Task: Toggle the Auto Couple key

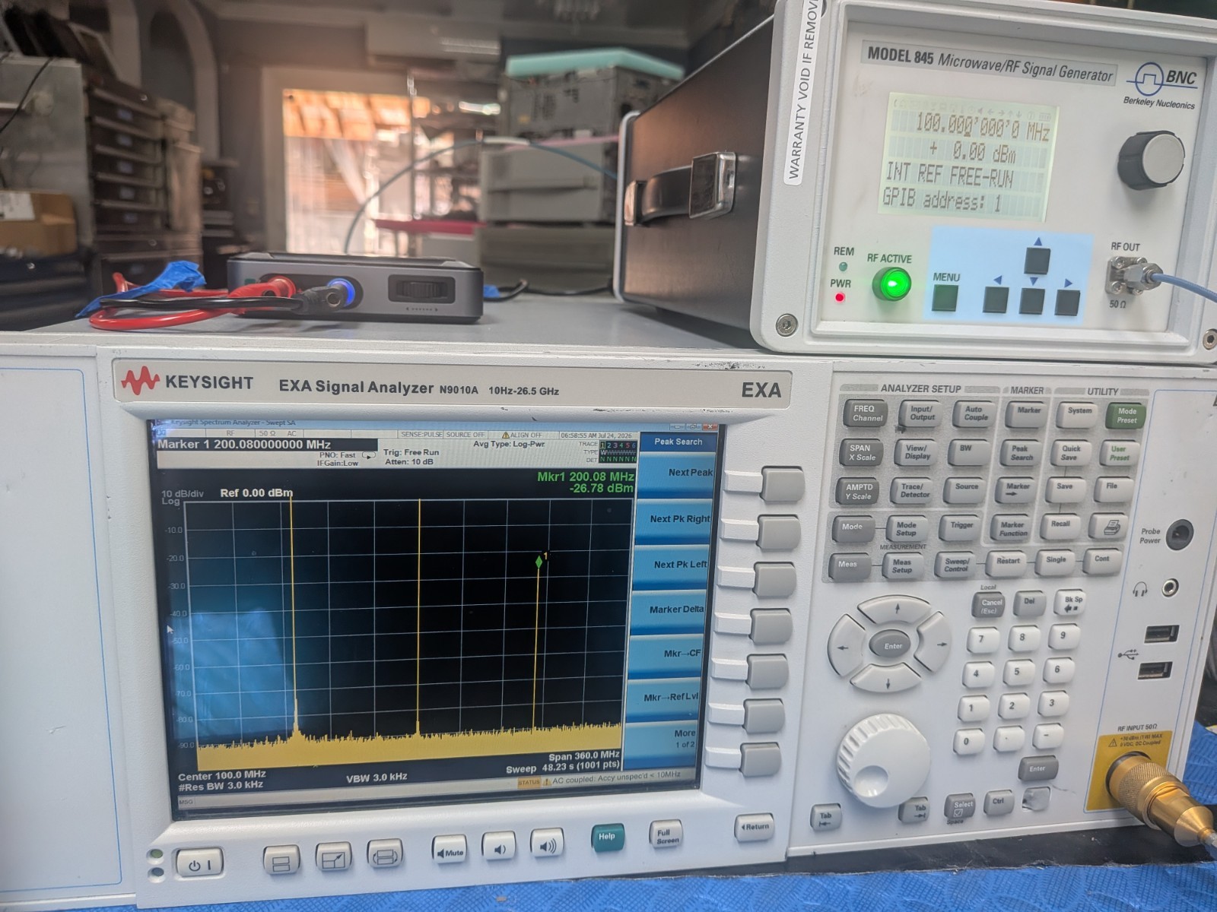Action: point(975,413)
